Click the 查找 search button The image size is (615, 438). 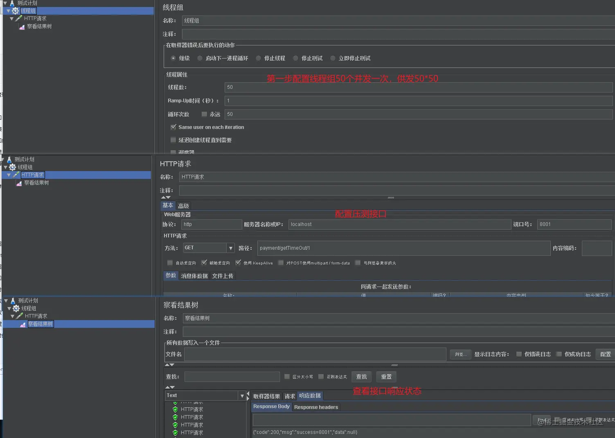[361, 377]
